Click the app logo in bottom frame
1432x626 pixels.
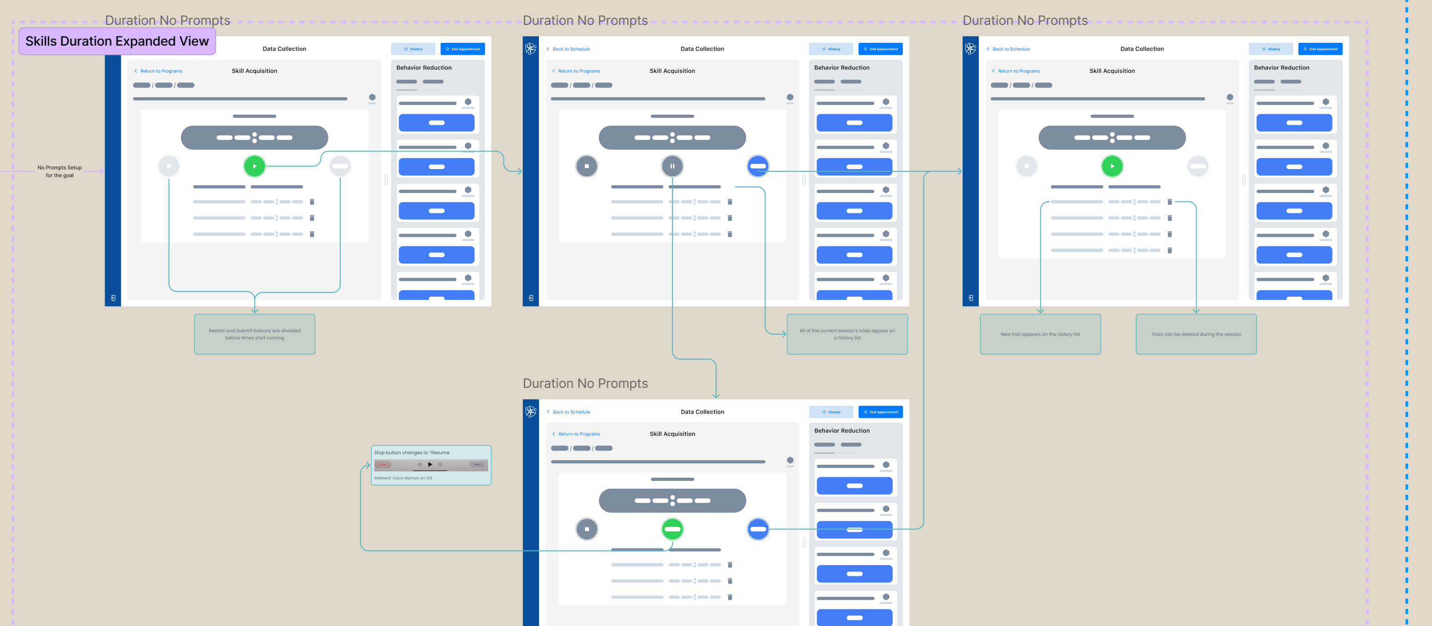531,411
